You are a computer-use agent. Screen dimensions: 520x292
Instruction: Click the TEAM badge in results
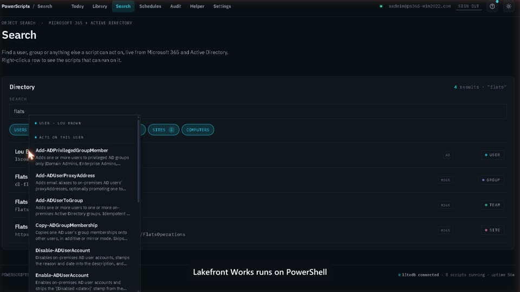(x=492, y=205)
